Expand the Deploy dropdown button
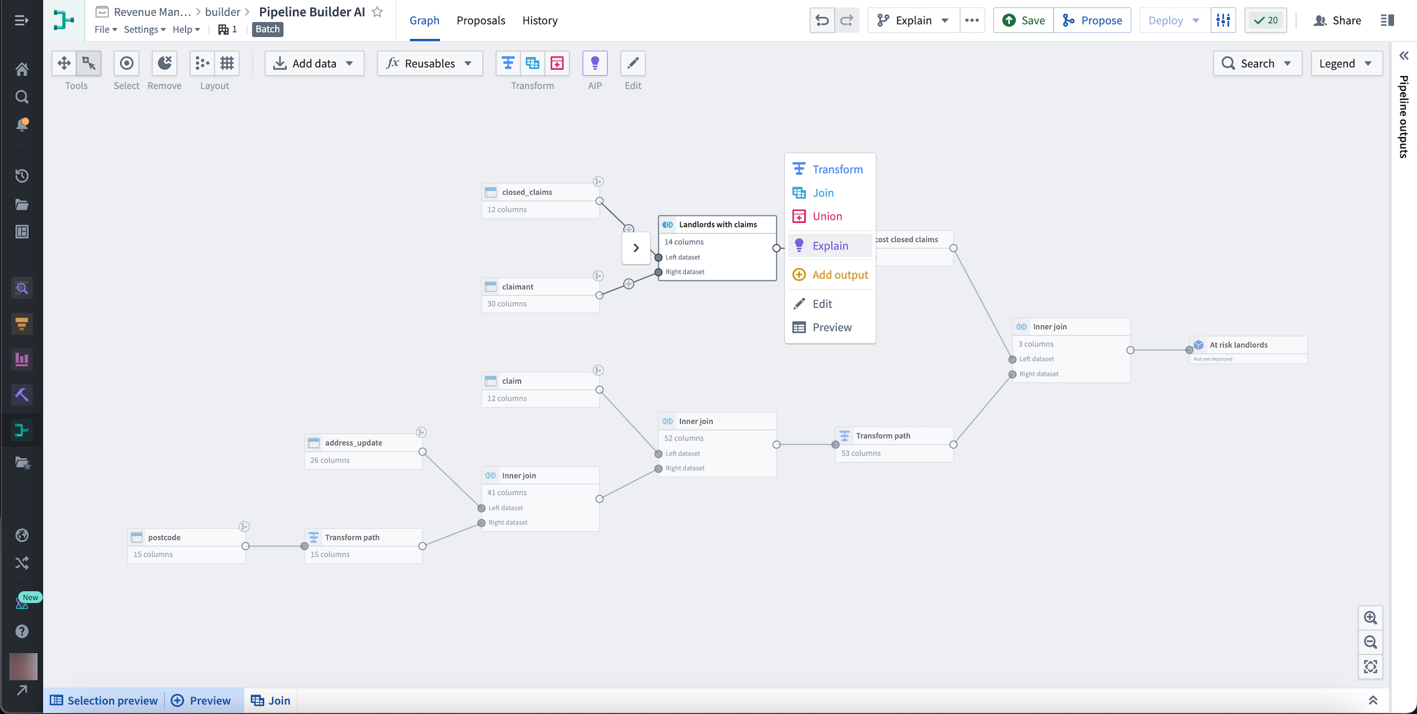 [x=1194, y=20]
